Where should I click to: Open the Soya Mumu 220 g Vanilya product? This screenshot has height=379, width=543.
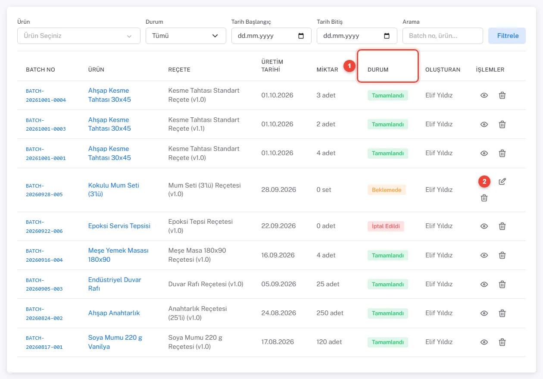click(x=115, y=342)
